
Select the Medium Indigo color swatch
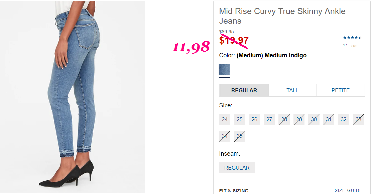click(224, 70)
